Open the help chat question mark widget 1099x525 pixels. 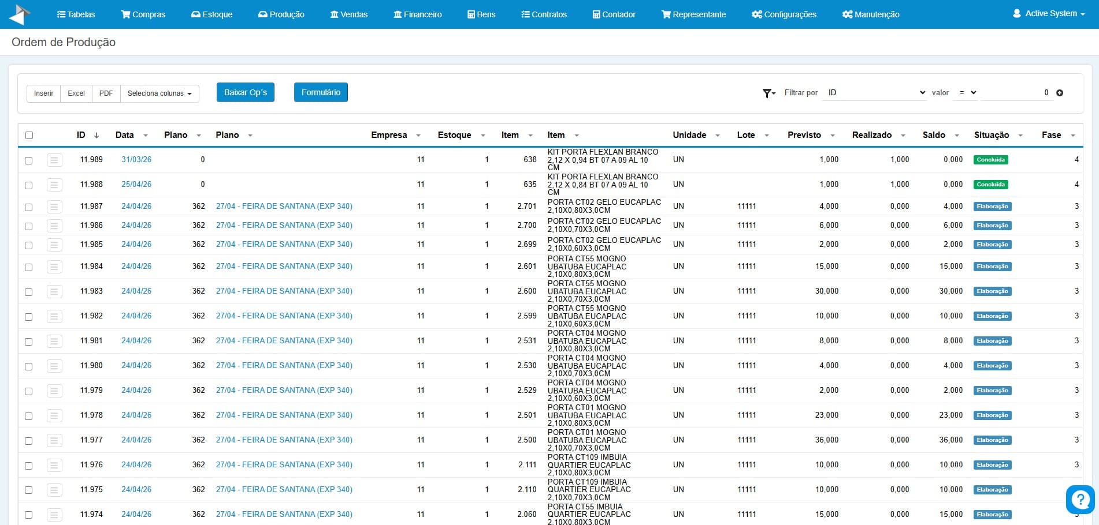tap(1080, 499)
